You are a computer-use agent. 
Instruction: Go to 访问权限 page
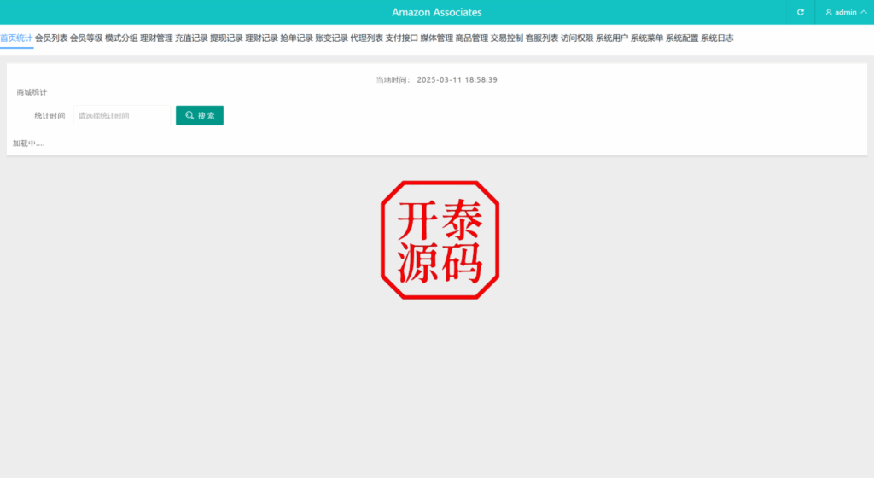(x=577, y=38)
